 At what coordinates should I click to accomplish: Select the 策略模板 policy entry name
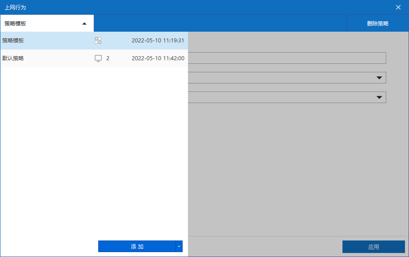point(13,41)
